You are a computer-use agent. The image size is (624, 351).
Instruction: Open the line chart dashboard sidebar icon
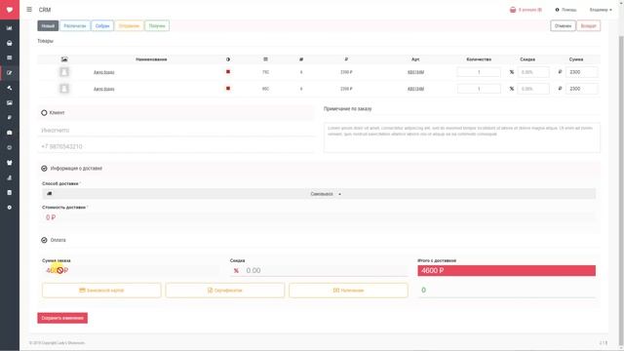point(10,28)
